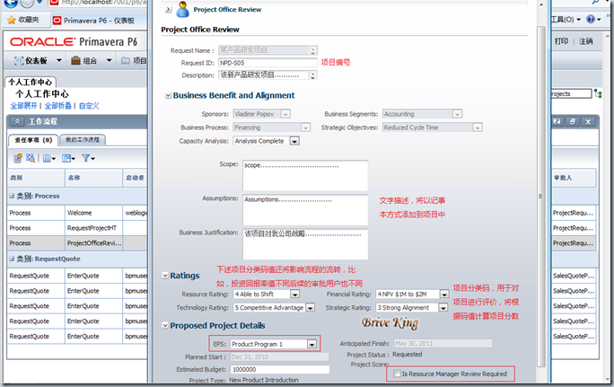This screenshot has height=387, width=614.
Task: Click the first workflow task toolbar icon
Action: [19, 158]
